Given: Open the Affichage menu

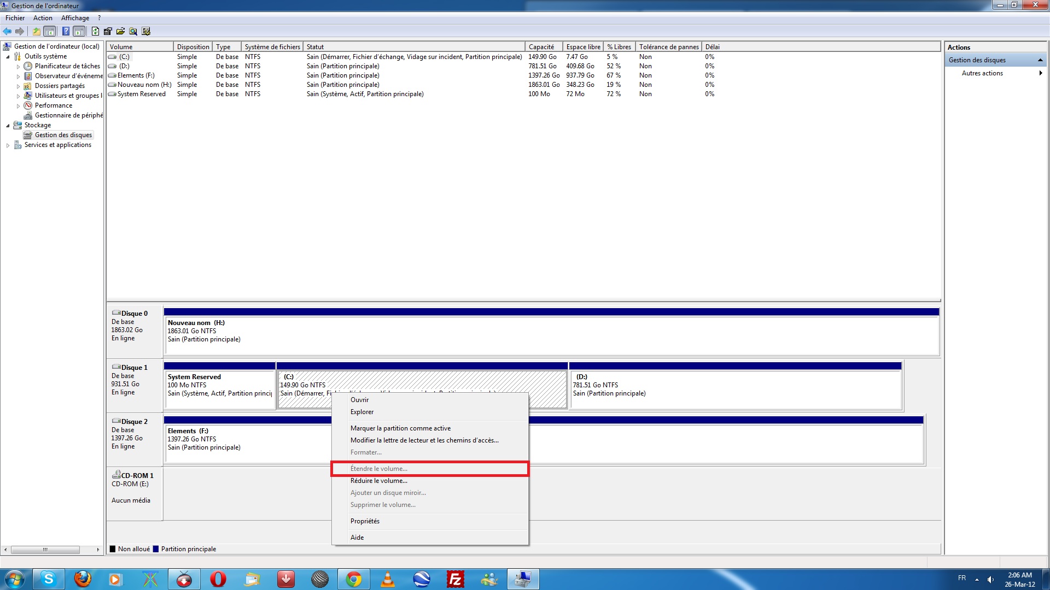Looking at the screenshot, I should [x=75, y=18].
